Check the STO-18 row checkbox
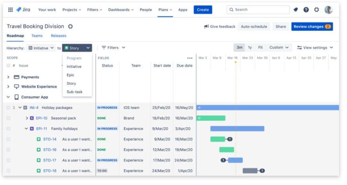The width and height of the screenshot is (347, 185). [8, 171]
